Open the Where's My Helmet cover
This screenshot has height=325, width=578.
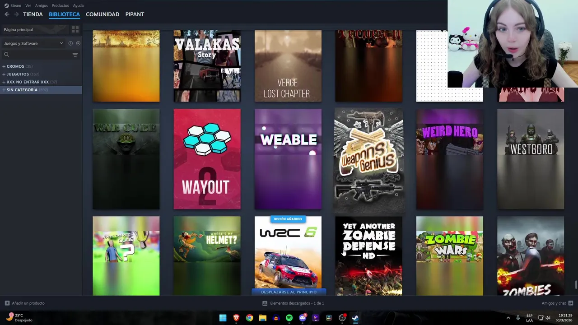click(x=207, y=256)
